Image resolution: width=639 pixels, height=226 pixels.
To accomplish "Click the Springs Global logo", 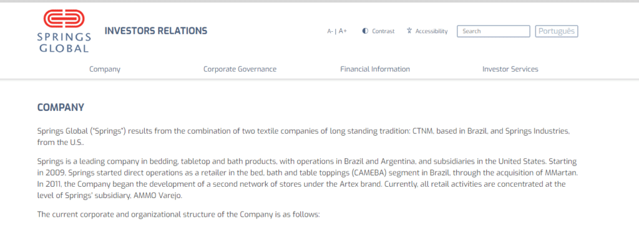I will coord(64,31).
